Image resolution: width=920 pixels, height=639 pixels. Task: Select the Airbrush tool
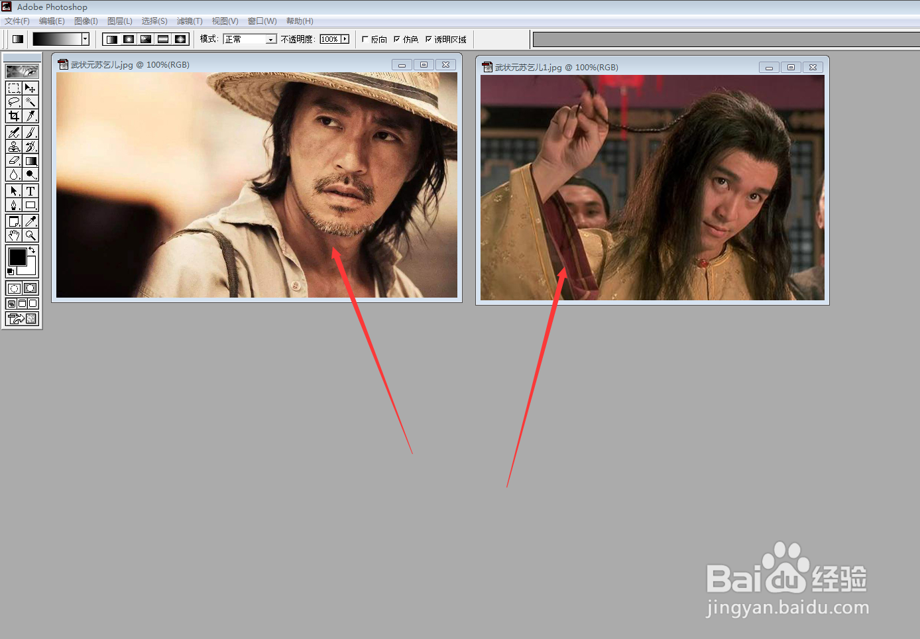tap(14, 133)
